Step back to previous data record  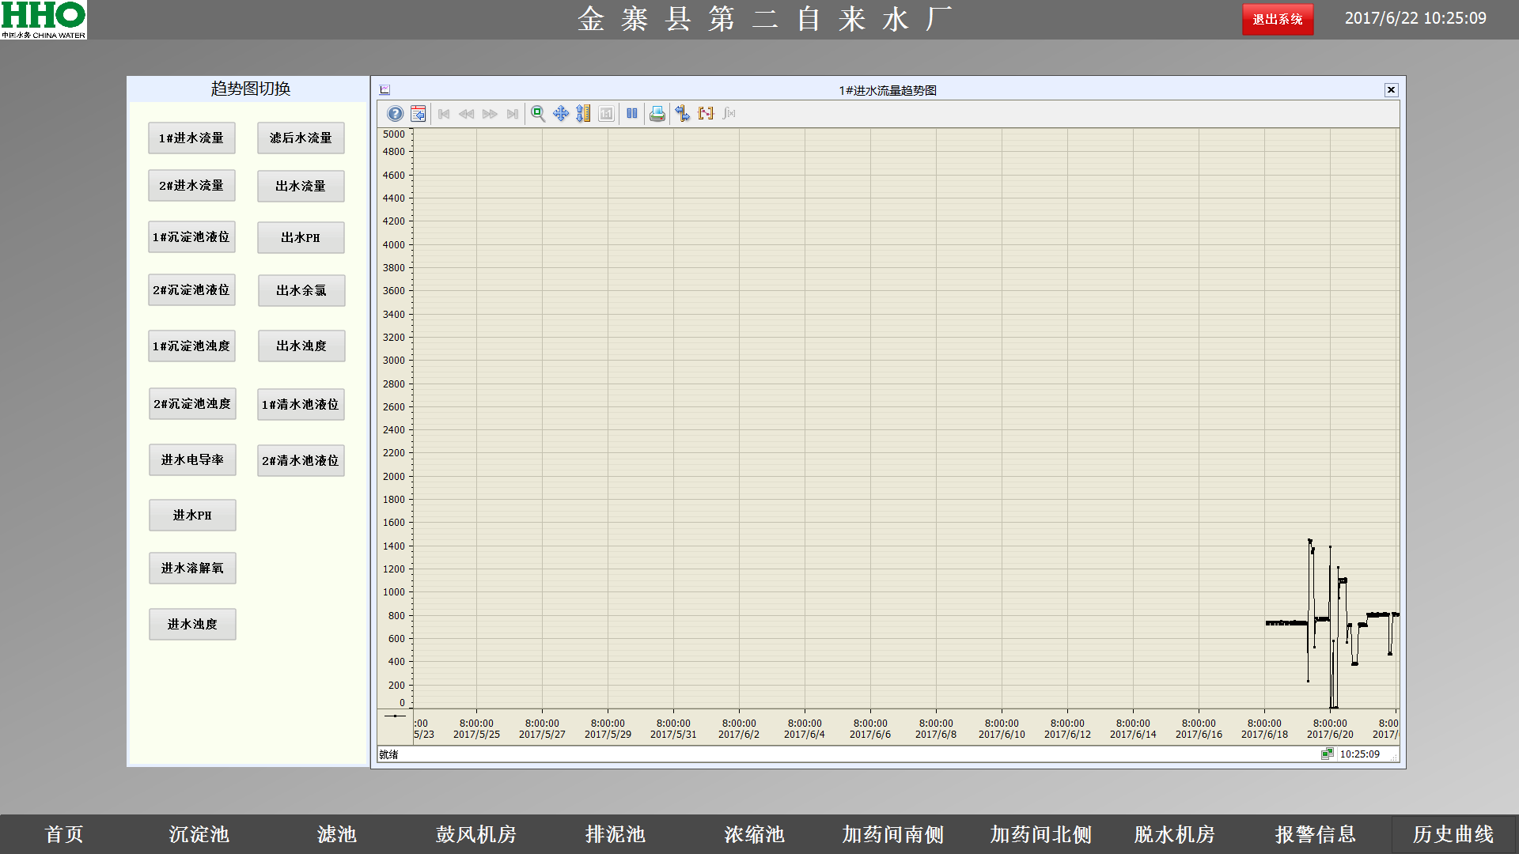pos(467,114)
